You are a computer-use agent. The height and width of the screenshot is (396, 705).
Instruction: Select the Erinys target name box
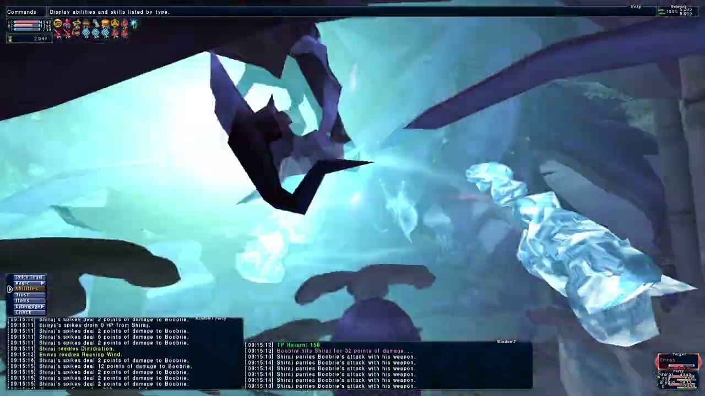tap(678, 361)
